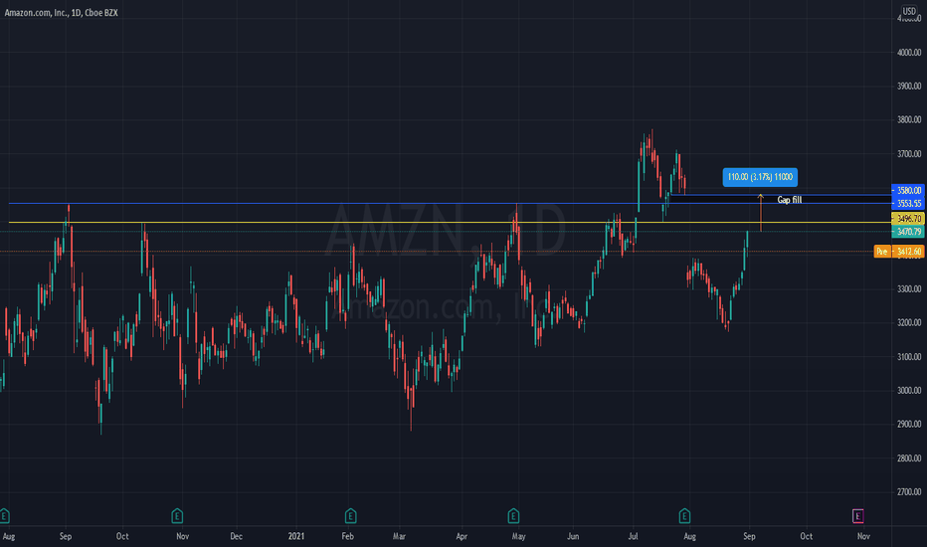This screenshot has width=927, height=547.
Task: Select the yellow horizontal line at 3496.70
Action: coord(450,223)
